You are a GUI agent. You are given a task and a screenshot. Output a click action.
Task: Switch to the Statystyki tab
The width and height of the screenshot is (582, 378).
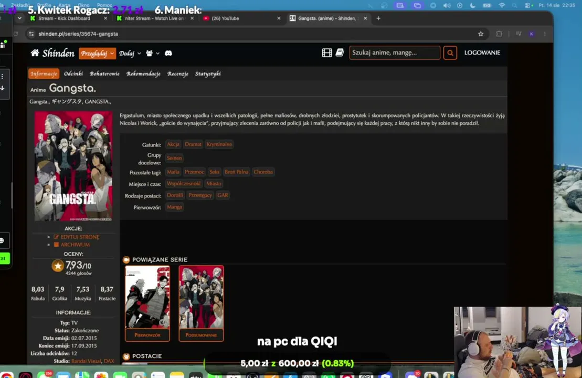(208, 73)
